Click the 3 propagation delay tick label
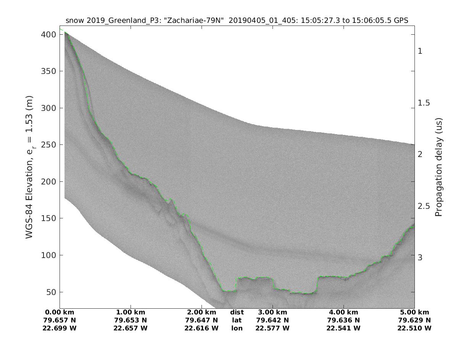 coord(420,258)
